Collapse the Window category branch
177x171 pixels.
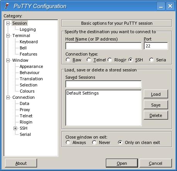click(8, 60)
